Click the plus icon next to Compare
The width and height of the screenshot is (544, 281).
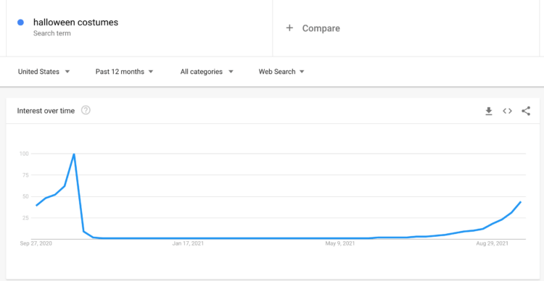[289, 28]
